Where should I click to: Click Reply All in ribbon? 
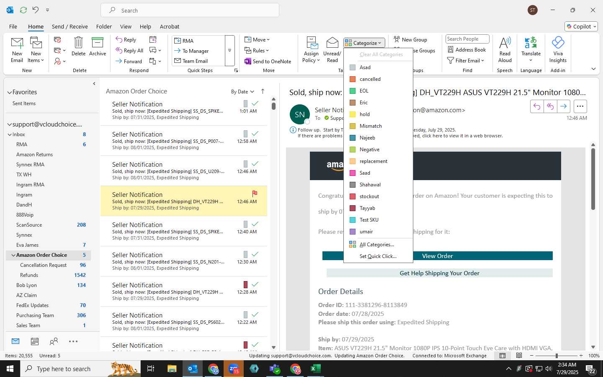(129, 50)
